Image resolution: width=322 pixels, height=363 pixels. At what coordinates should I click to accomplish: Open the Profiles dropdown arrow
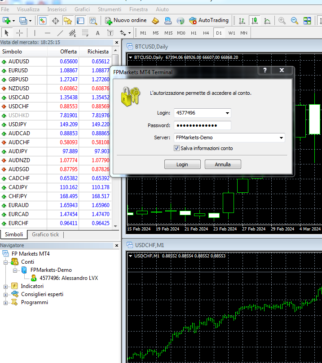click(31, 21)
